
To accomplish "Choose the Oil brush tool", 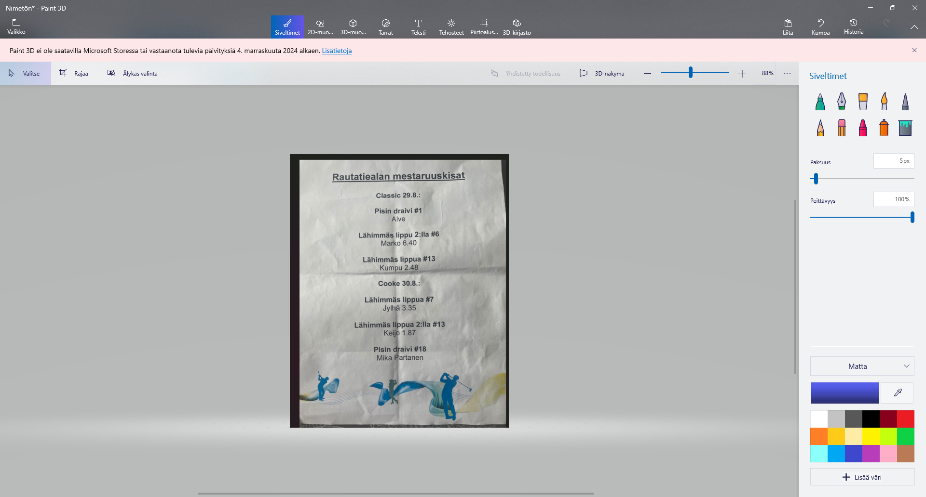I will [x=863, y=102].
